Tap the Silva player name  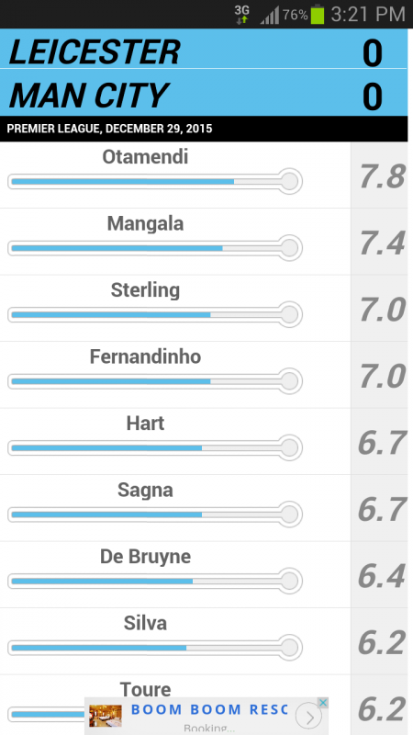tap(145, 624)
